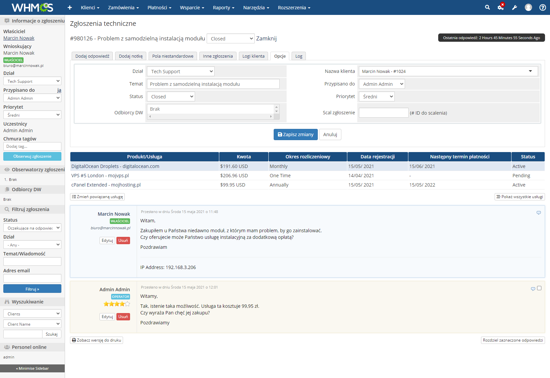The height and width of the screenshot is (378, 550).
Task: Open the help question mark icon
Action: 542,7
